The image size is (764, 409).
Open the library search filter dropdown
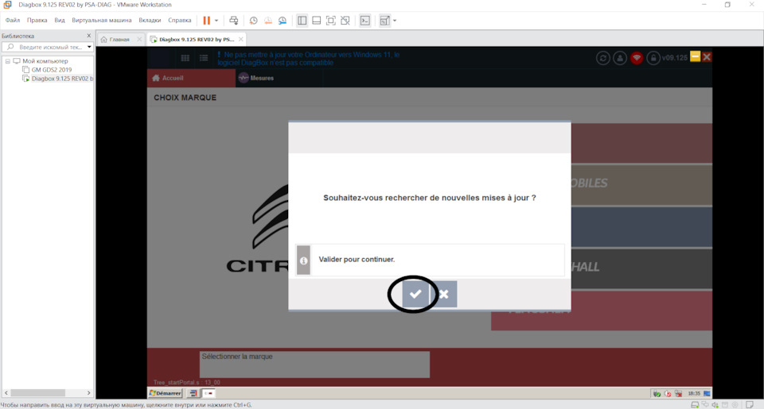(89, 47)
